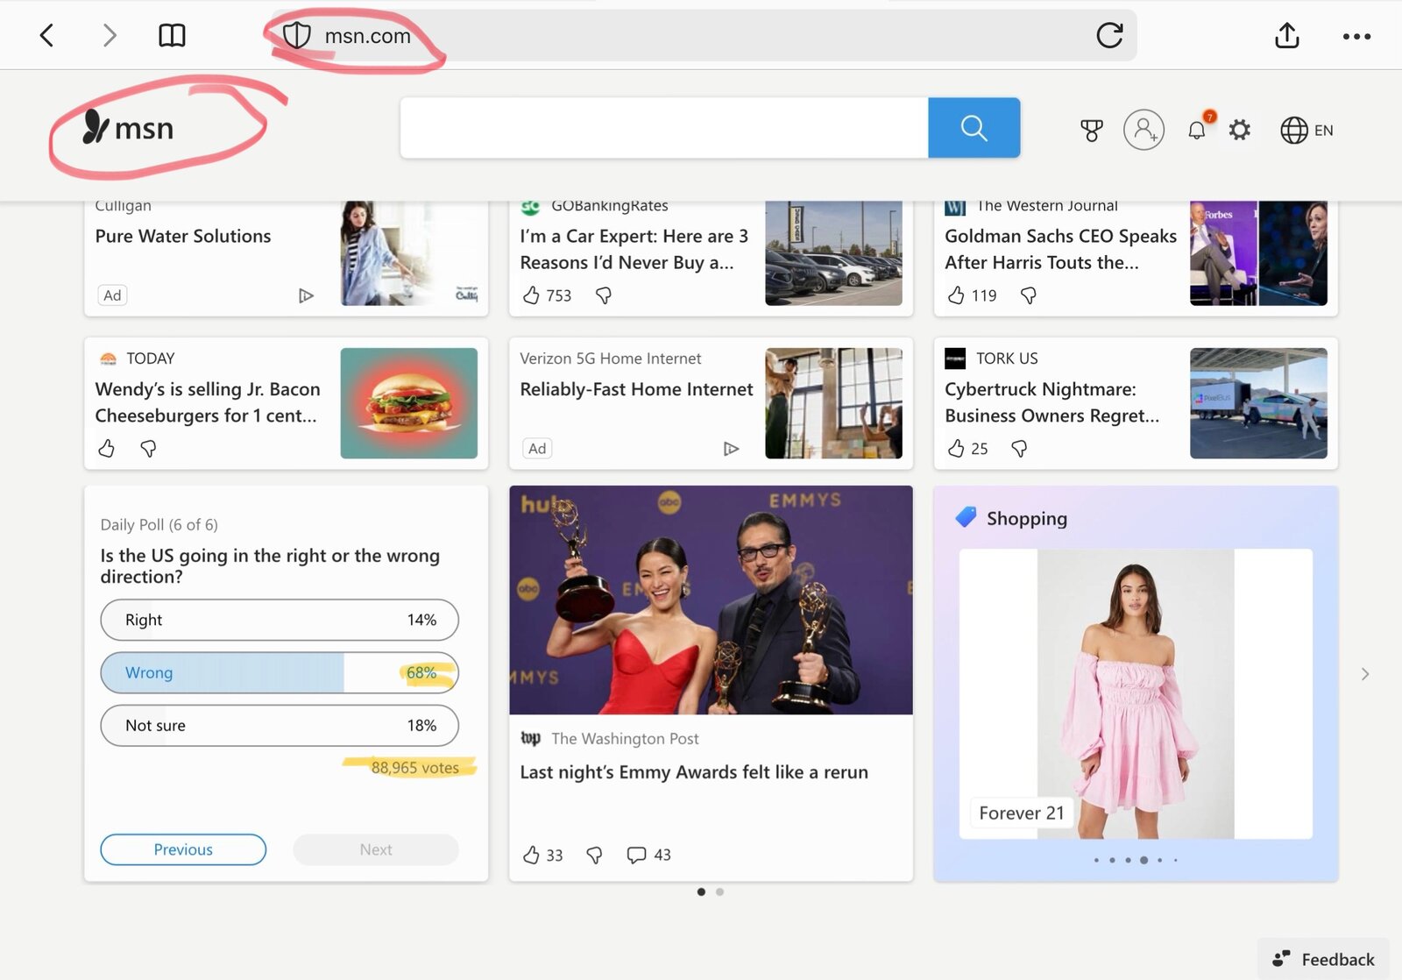Screen dimensions: 1402x980
Task: Open the browser three-dot more menu
Action: coord(1356,36)
